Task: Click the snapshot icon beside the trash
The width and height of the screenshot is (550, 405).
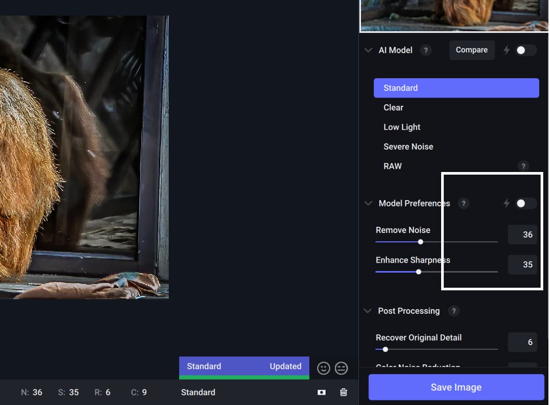Action: (321, 392)
